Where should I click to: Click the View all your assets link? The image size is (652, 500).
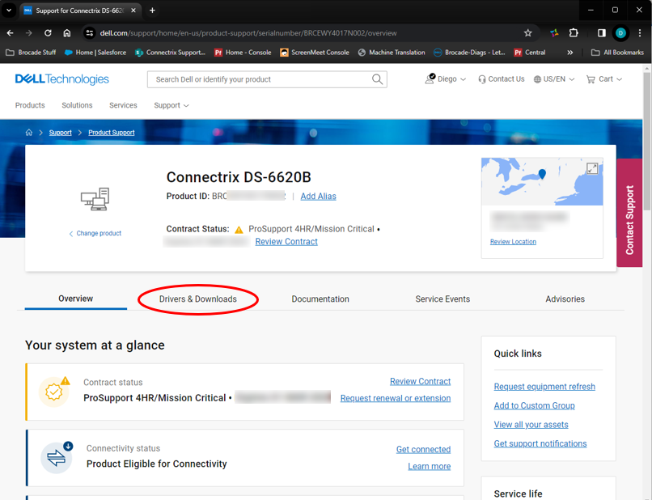531,424
